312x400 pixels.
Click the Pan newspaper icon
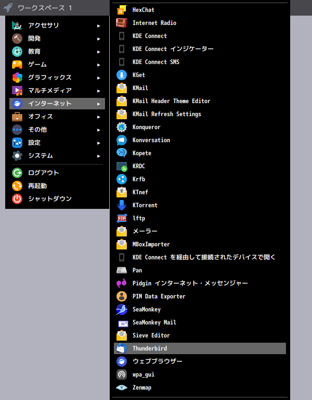click(x=122, y=270)
